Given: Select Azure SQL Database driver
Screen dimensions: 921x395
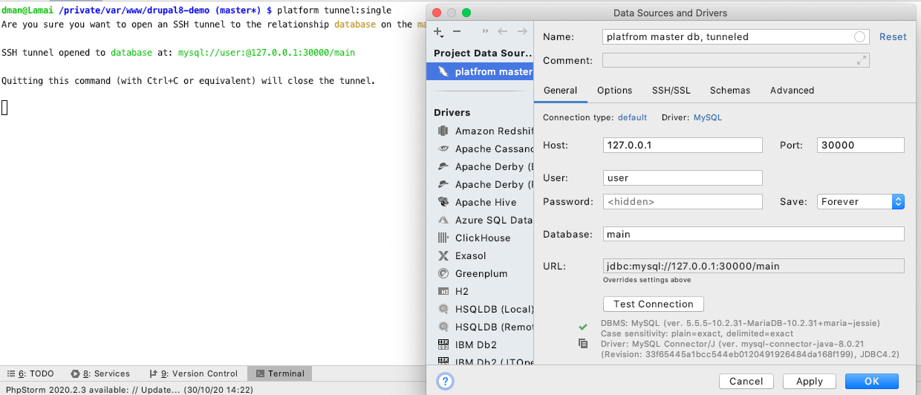Looking at the screenshot, I should pos(480,220).
